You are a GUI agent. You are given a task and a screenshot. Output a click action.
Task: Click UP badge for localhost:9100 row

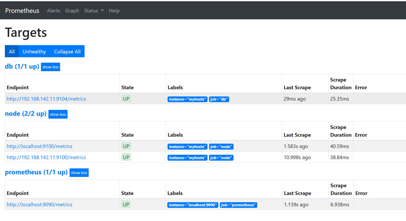coord(126,146)
